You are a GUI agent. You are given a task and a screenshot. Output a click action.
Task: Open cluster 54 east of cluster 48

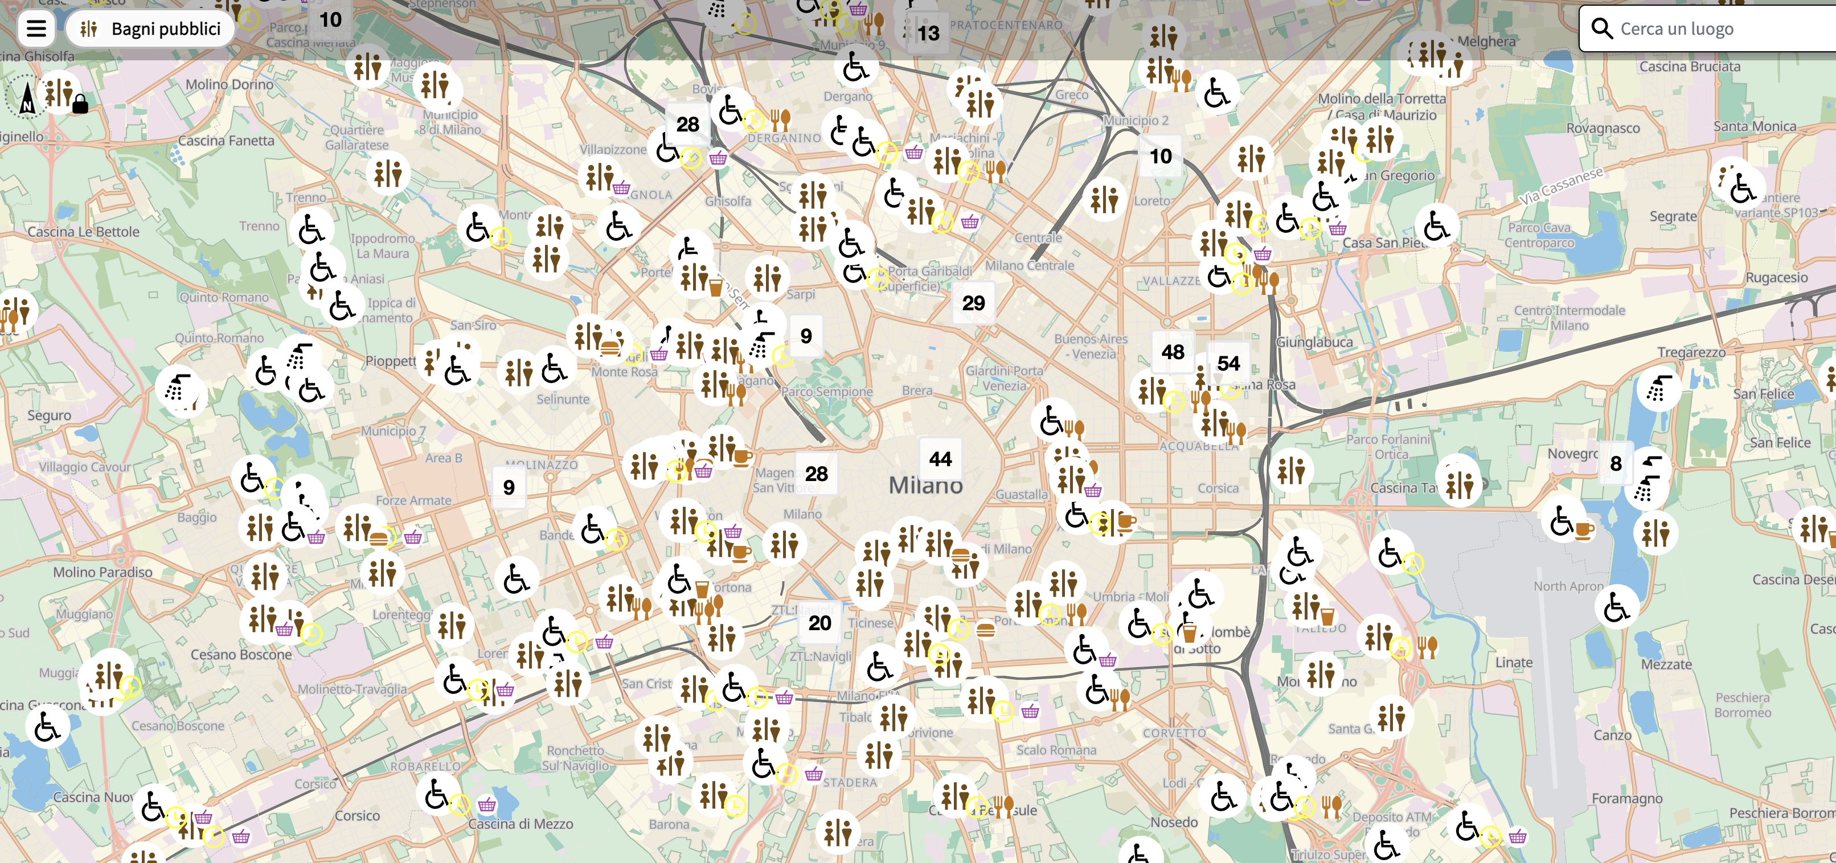tap(1228, 363)
